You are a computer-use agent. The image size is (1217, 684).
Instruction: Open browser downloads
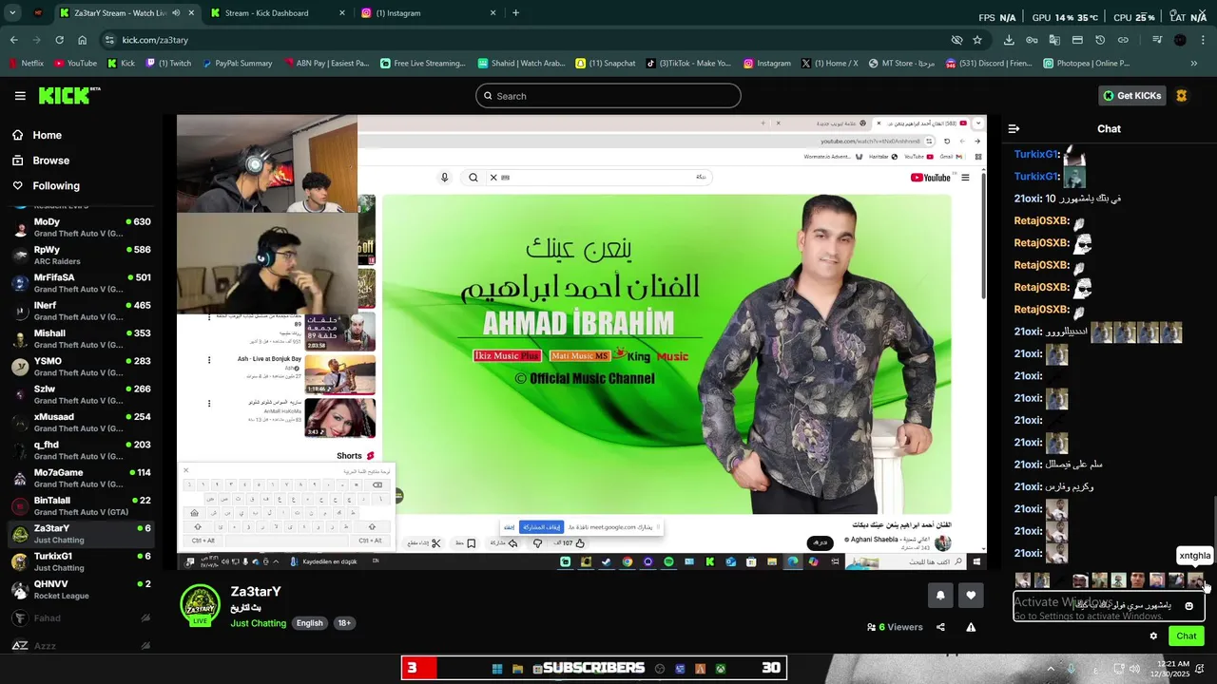coord(1009,40)
